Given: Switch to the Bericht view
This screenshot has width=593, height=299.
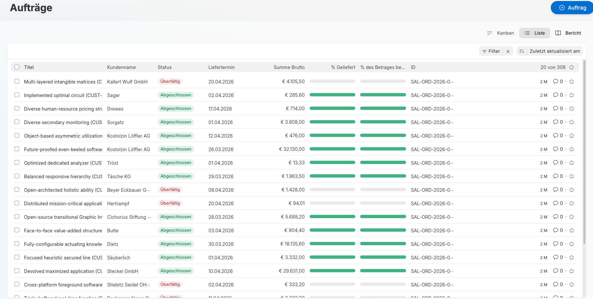Looking at the screenshot, I should pyautogui.click(x=568, y=33).
